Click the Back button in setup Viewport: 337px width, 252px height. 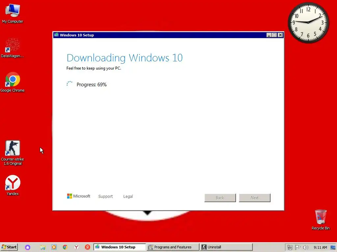tap(220, 198)
